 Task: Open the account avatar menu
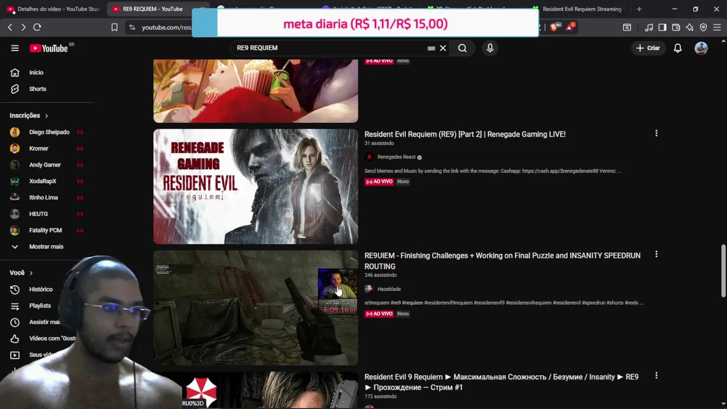pyautogui.click(x=701, y=48)
